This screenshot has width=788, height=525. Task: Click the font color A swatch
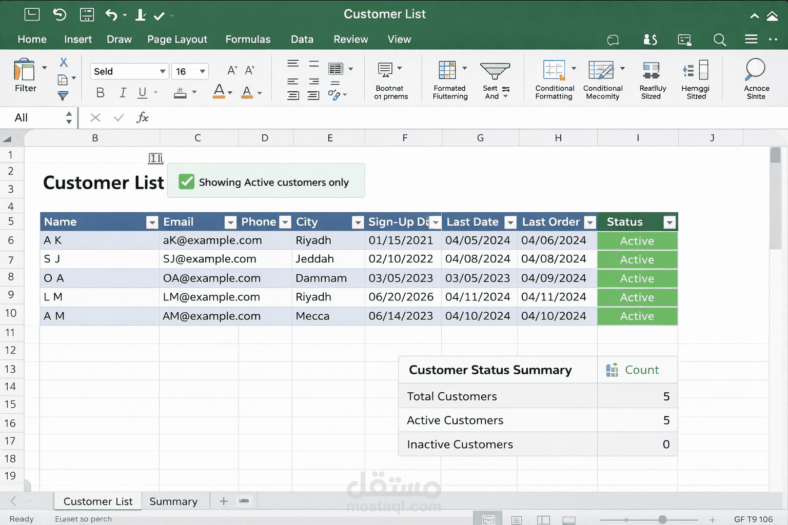(219, 92)
